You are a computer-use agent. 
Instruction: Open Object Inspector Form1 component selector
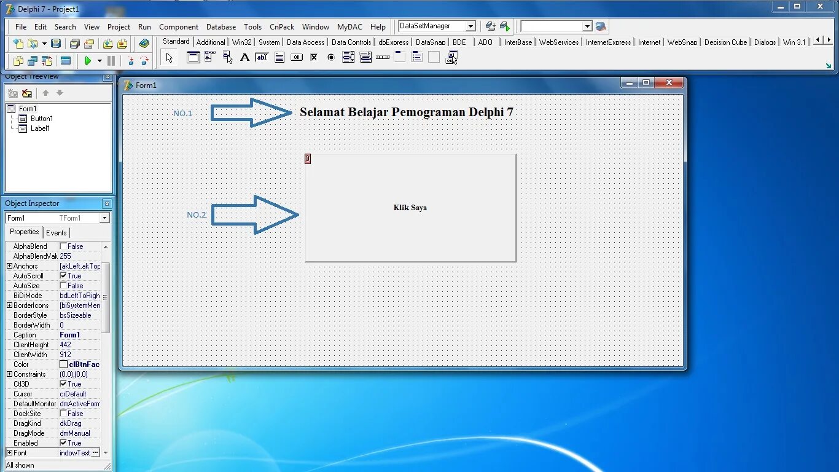click(x=104, y=218)
